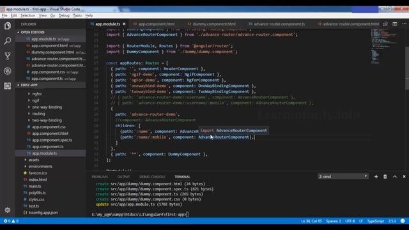Switch to advance-router.component.html editor tab

click(x=348, y=24)
